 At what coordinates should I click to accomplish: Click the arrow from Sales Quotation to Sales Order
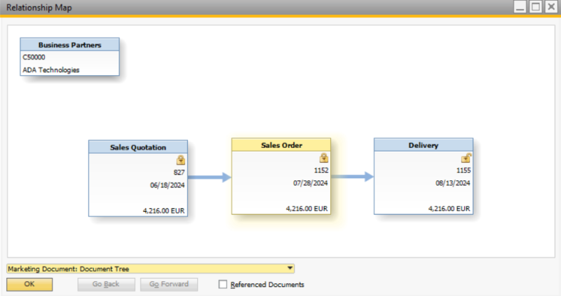point(210,177)
